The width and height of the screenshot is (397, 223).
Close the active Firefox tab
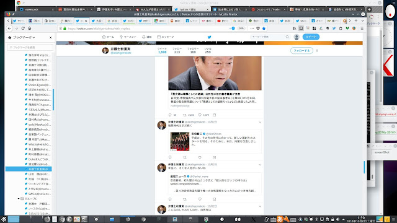pos(86,20)
